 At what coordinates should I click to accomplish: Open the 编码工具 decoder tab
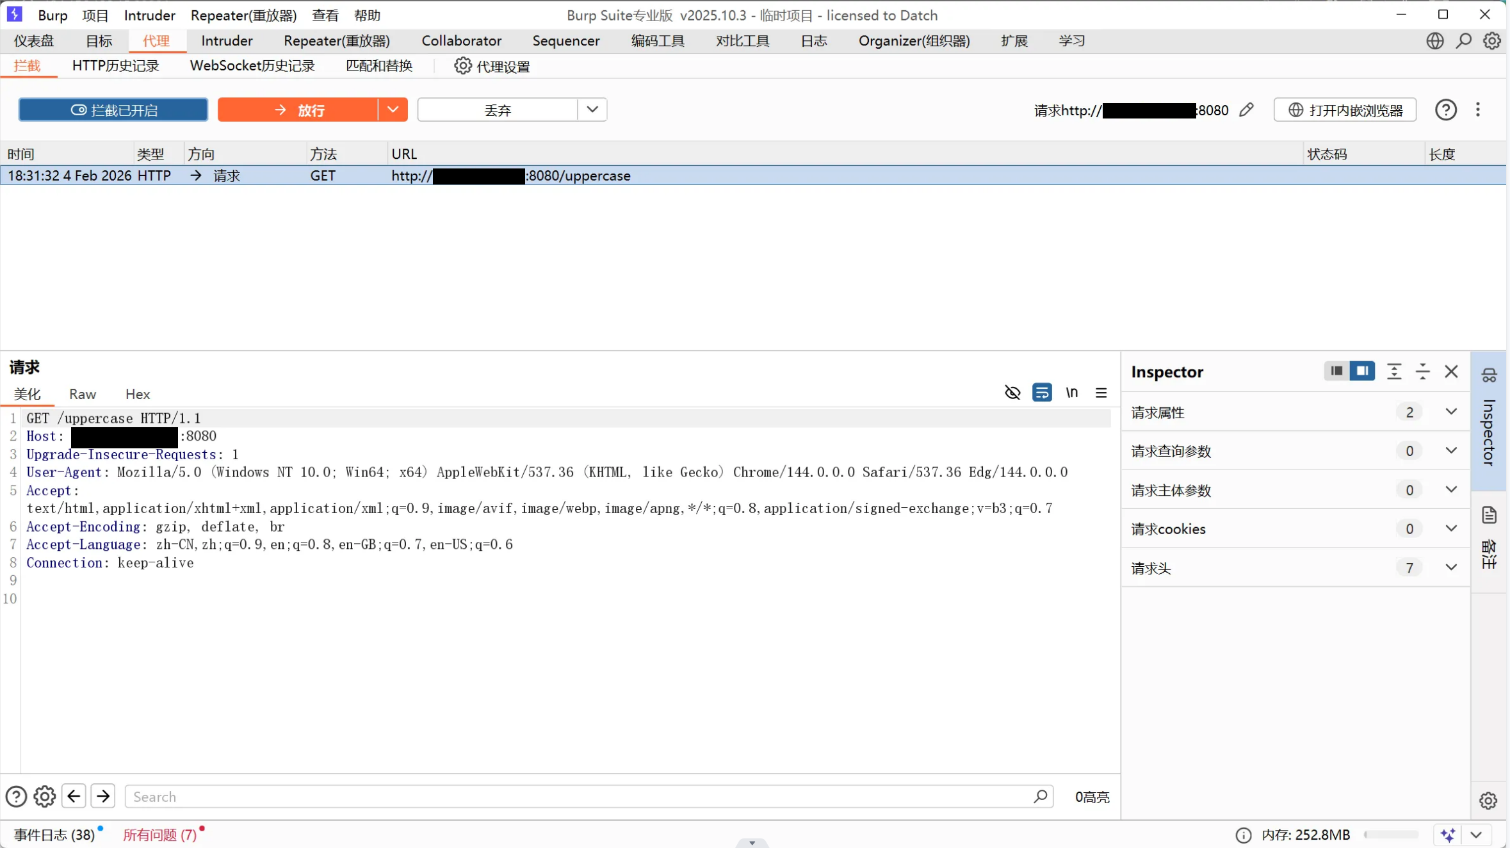[658, 41]
